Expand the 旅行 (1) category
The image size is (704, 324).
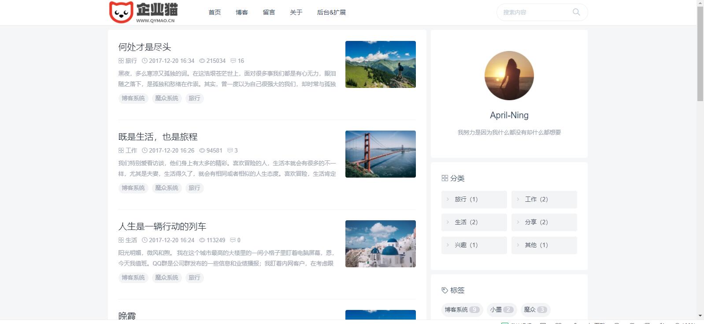pos(474,200)
